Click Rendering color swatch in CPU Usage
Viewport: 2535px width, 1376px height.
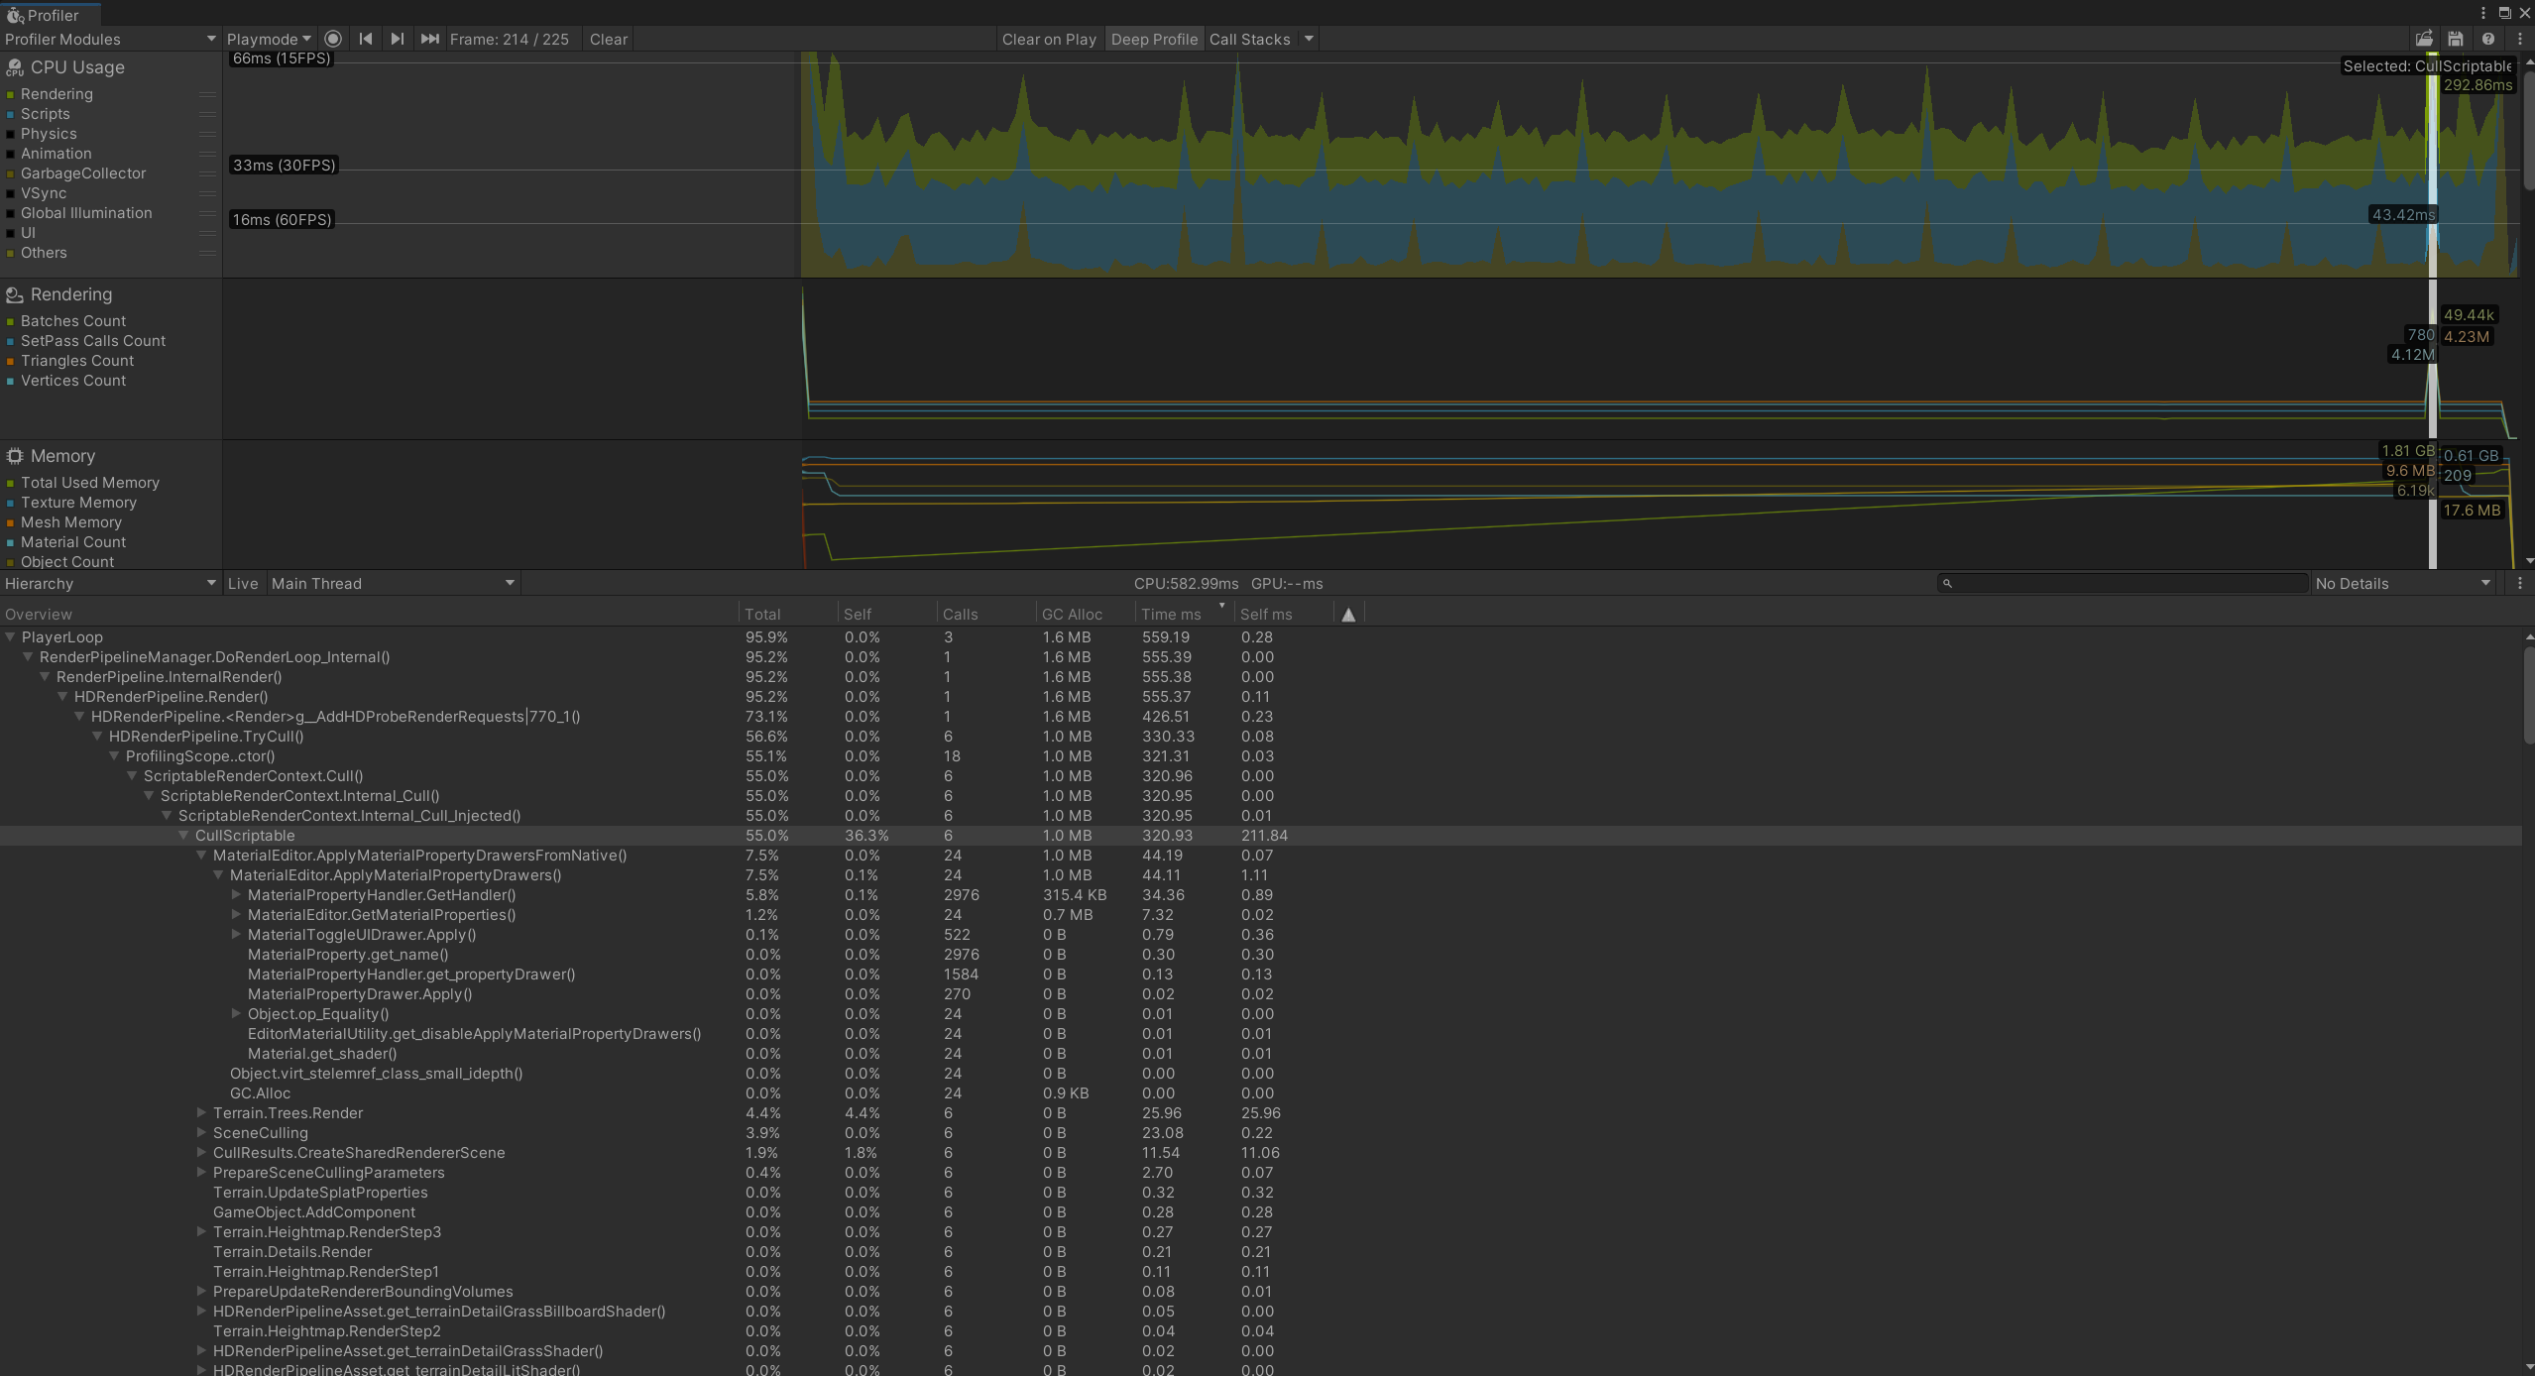(10, 94)
